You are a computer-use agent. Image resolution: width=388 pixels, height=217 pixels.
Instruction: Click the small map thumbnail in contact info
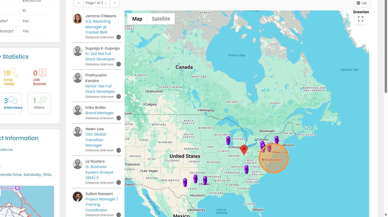pyautogui.click(x=27, y=201)
